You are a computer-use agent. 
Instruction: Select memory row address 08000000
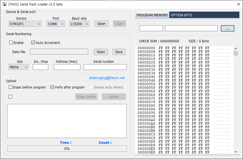pos(147,48)
